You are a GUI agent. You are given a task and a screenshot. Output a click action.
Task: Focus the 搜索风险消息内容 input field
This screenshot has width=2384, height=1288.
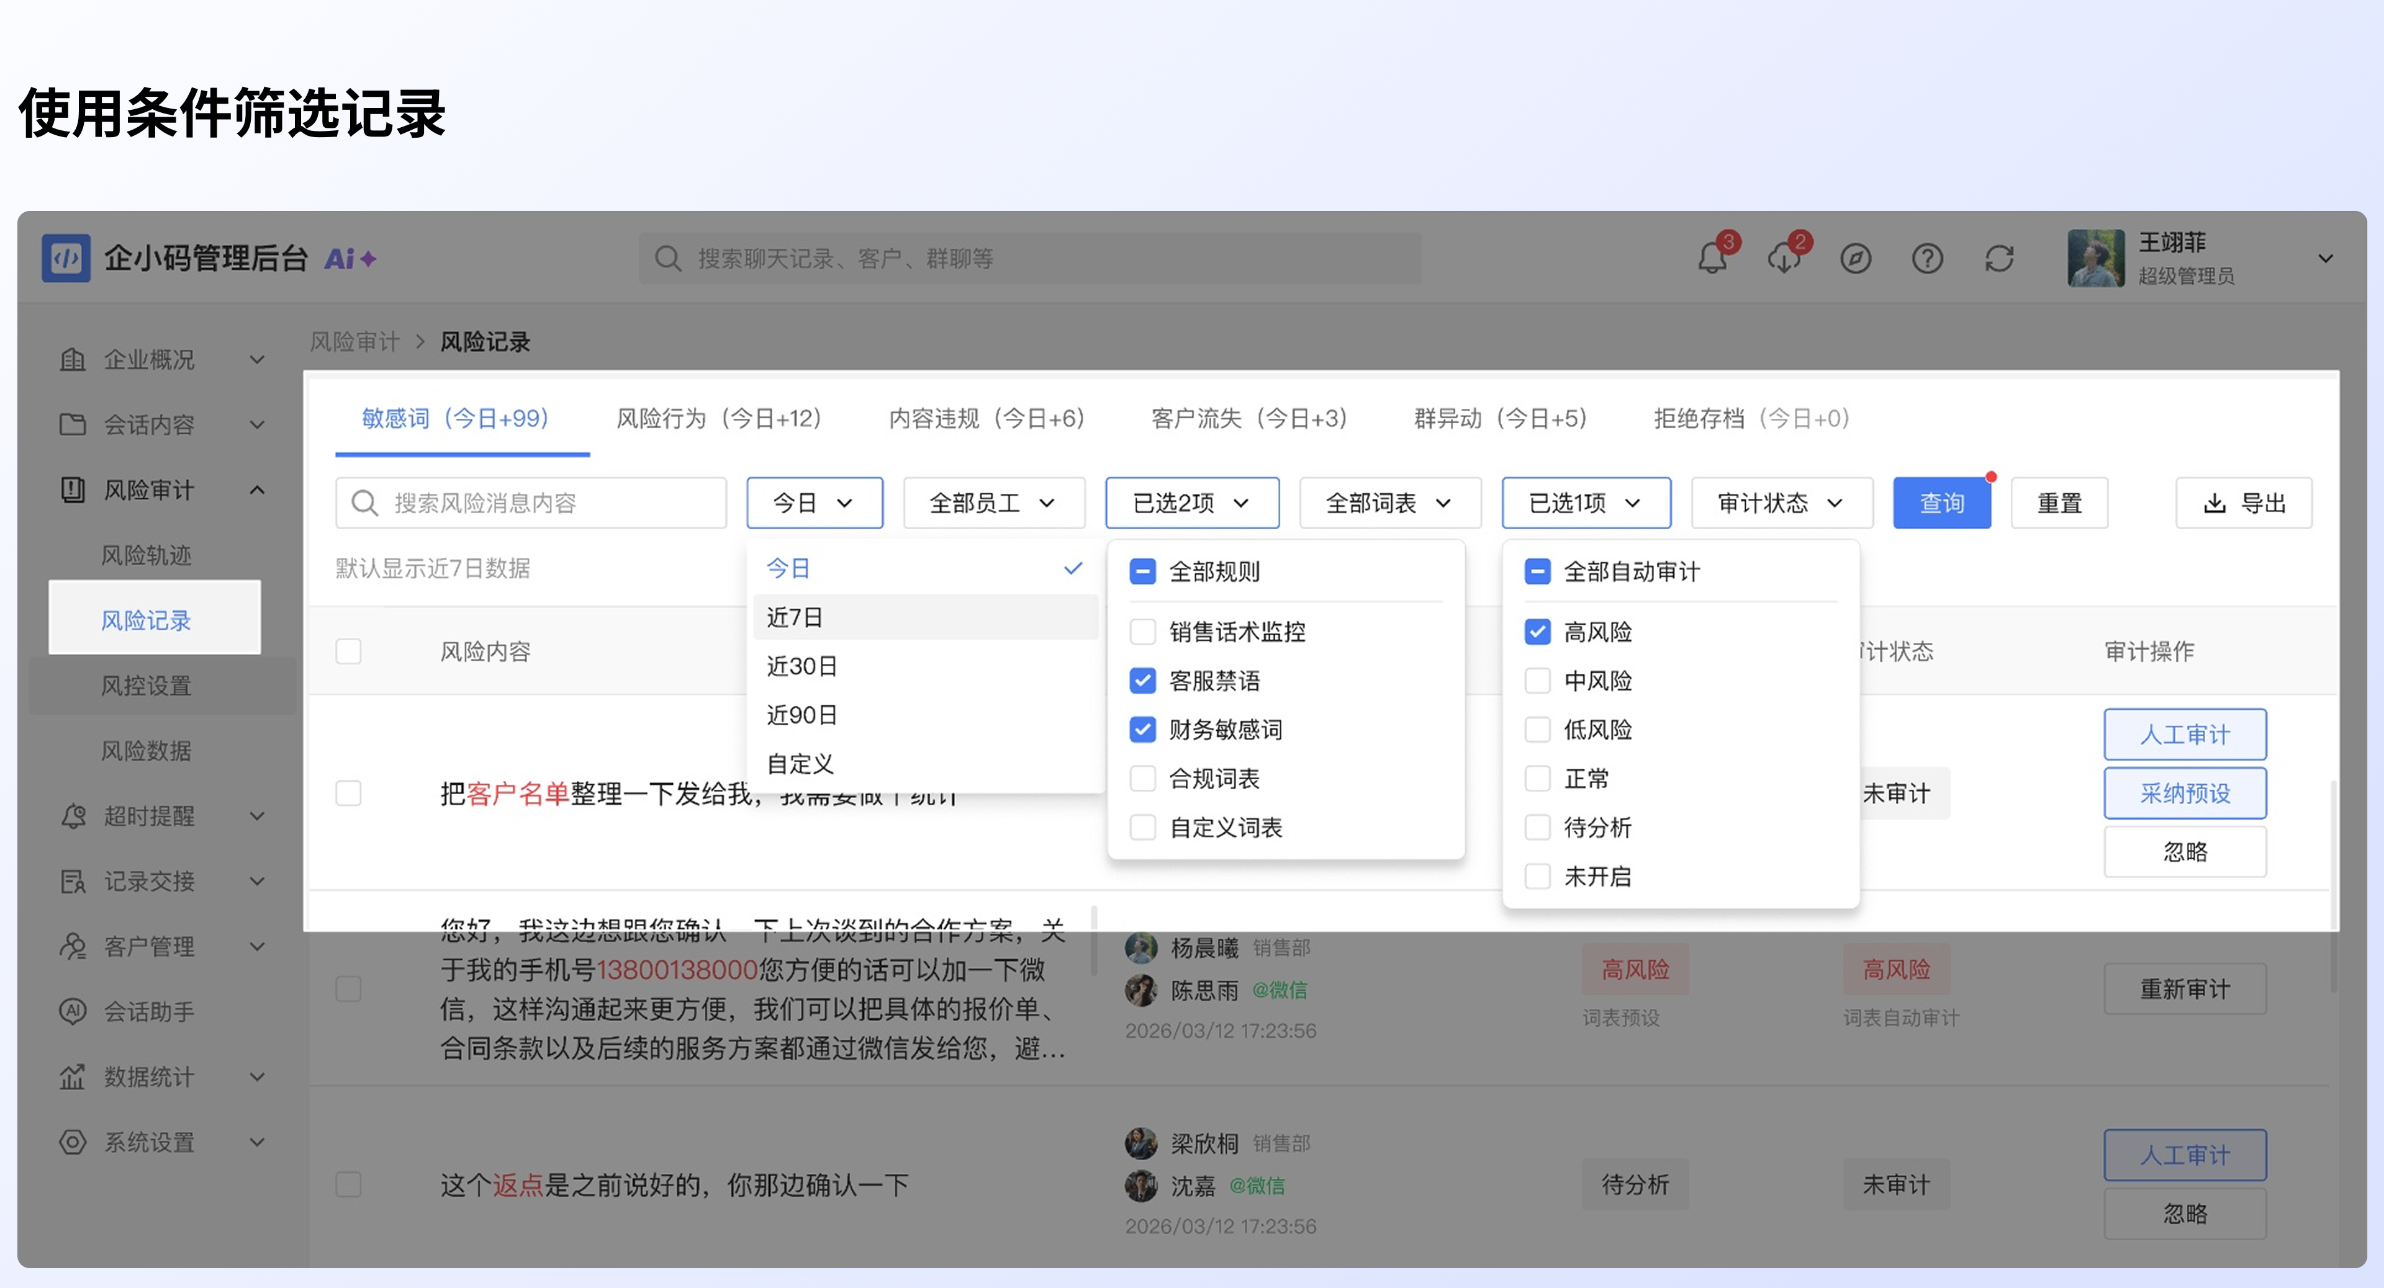[531, 503]
